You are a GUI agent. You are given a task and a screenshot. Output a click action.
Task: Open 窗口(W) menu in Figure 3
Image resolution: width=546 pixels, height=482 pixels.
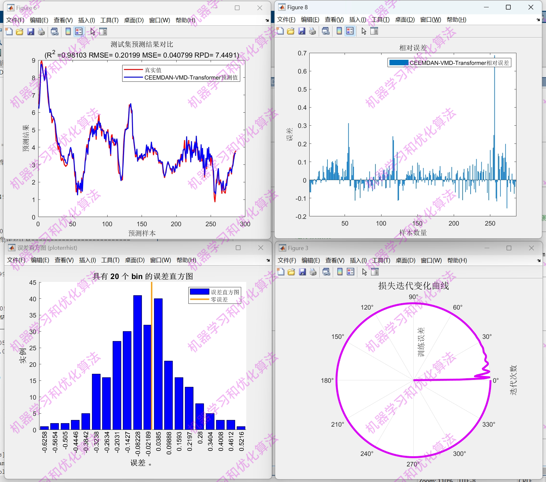pyautogui.click(x=431, y=261)
